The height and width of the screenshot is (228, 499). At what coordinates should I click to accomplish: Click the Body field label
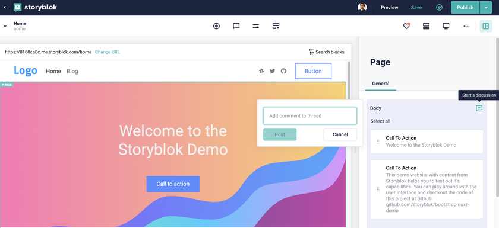[375, 108]
